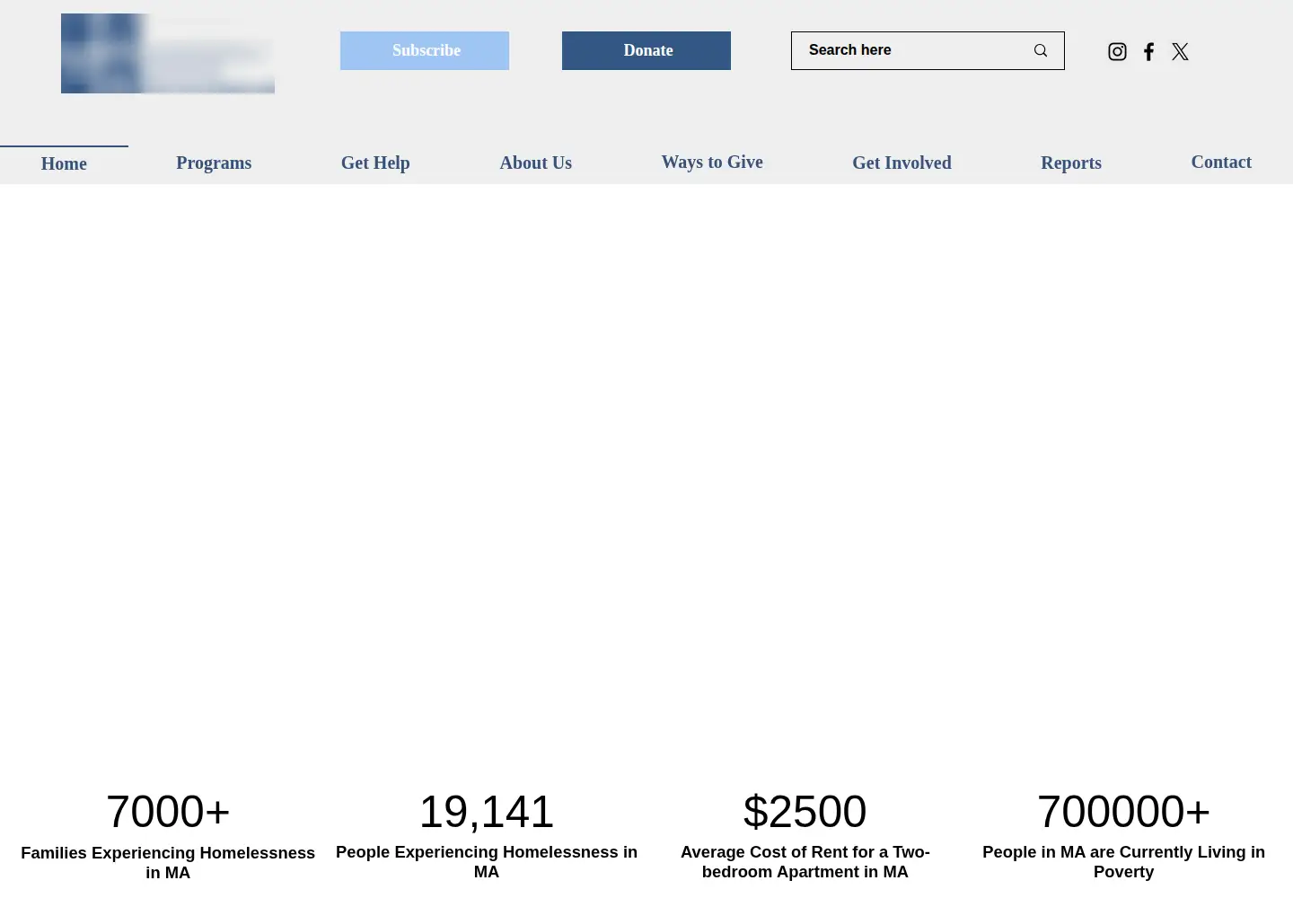Click the magnifier search icon

pyautogui.click(x=1040, y=50)
